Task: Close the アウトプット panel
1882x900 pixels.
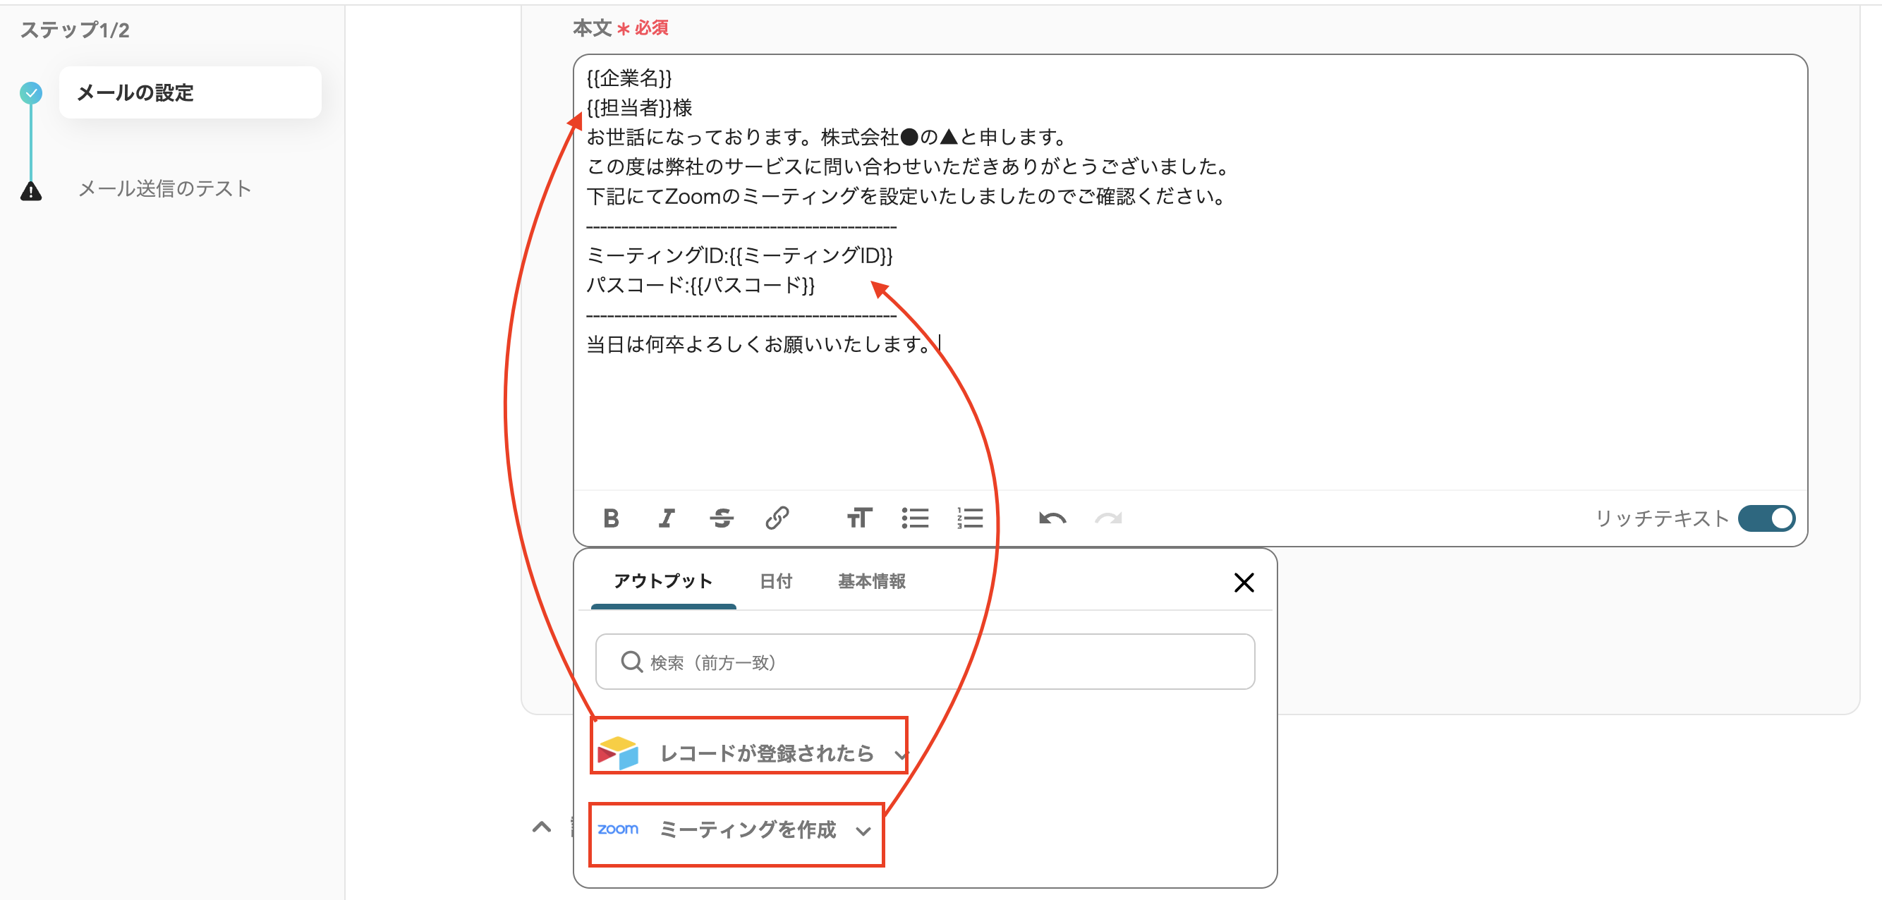Action: point(1244,582)
